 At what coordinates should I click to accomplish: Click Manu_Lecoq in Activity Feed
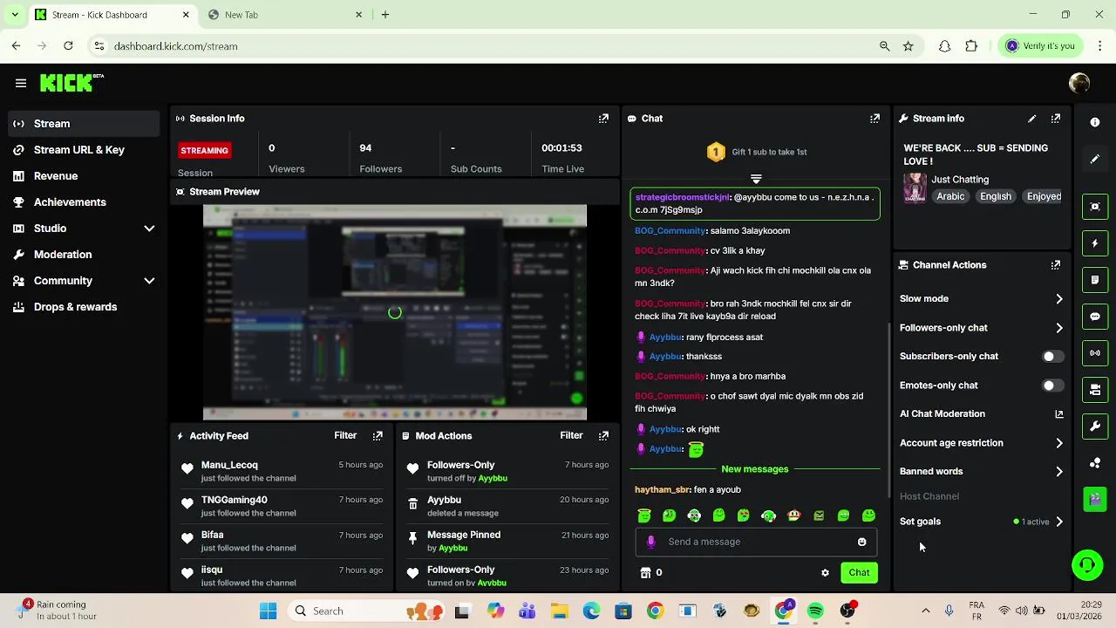[x=229, y=465]
